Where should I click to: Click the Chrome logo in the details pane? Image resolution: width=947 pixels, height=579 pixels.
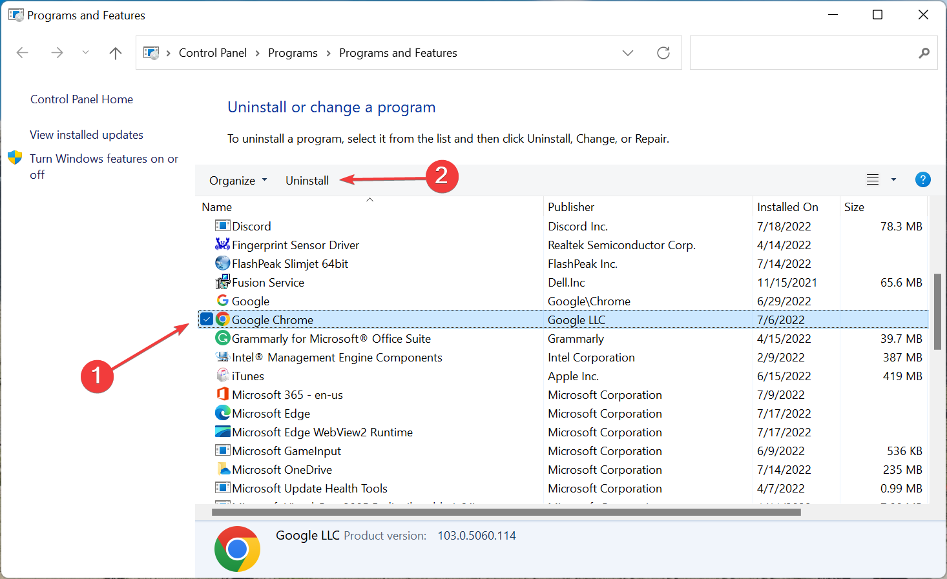[x=237, y=549]
